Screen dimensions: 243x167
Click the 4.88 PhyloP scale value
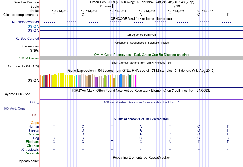(33, 102)
